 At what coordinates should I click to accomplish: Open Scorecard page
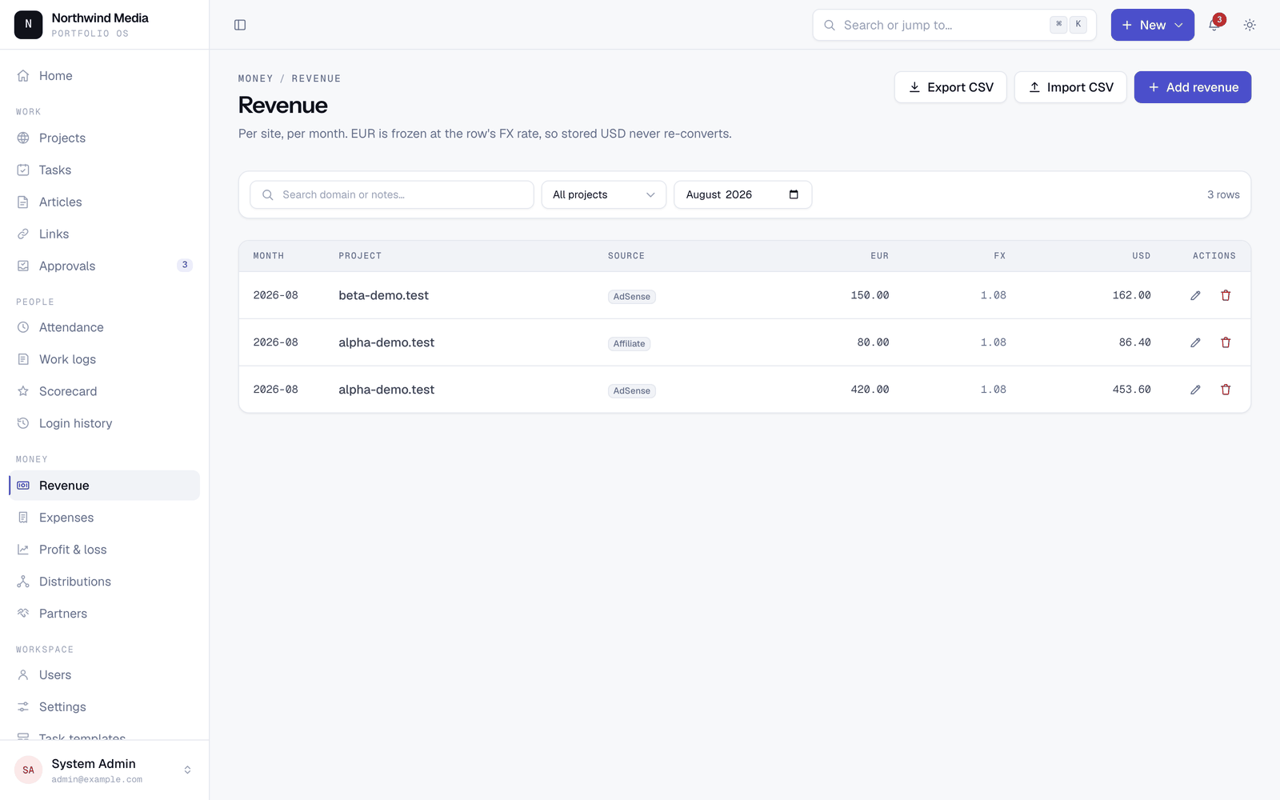[104, 391]
